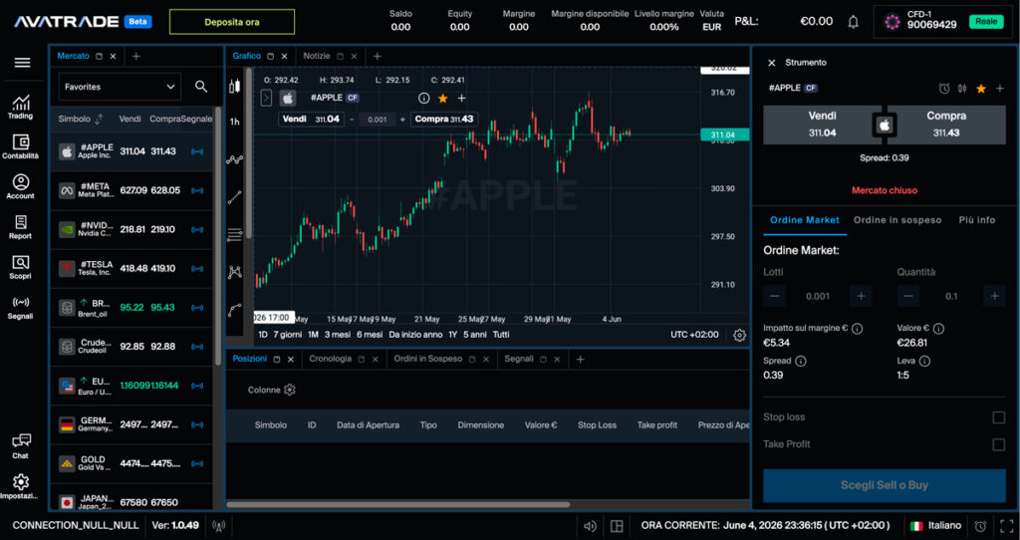Click the large Vendi 311.04 button
The image size is (1020, 540).
tap(822, 125)
